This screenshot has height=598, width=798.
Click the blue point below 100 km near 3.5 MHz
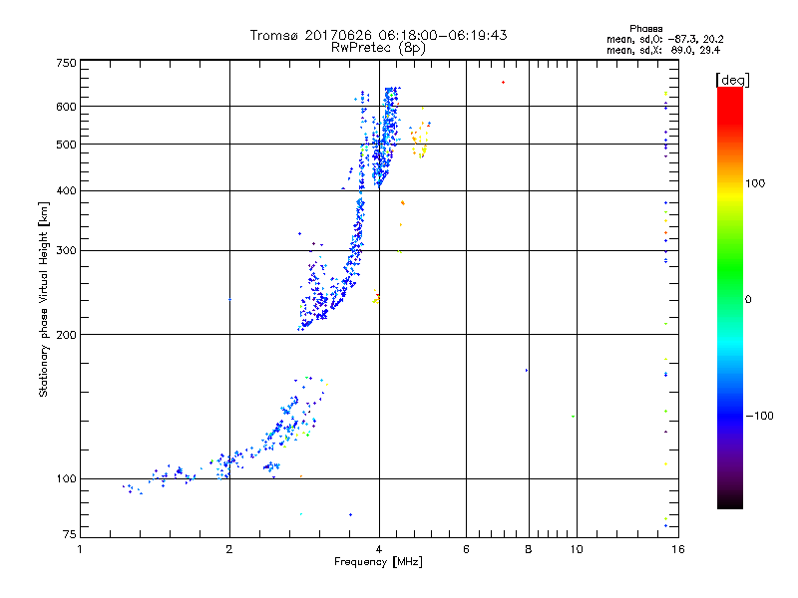pos(350,514)
